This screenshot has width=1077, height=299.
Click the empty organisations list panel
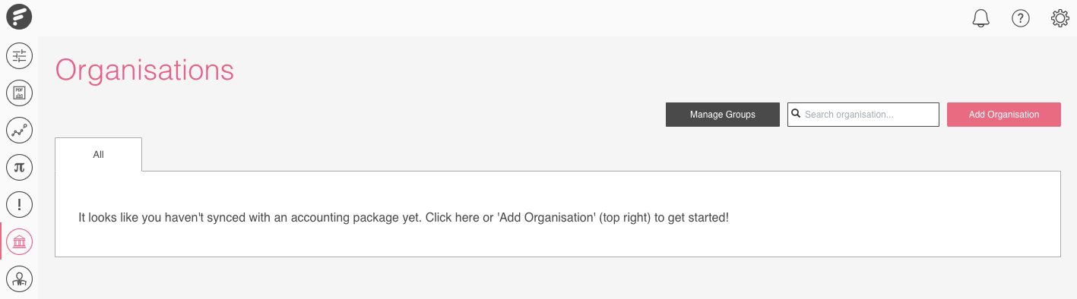558,214
